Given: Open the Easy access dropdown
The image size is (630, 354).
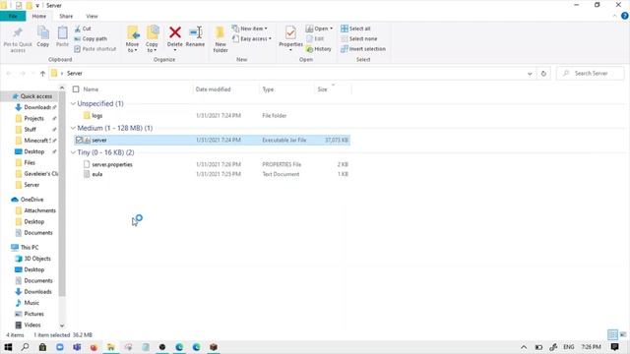Looking at the screenshot, I should point(252,38).
